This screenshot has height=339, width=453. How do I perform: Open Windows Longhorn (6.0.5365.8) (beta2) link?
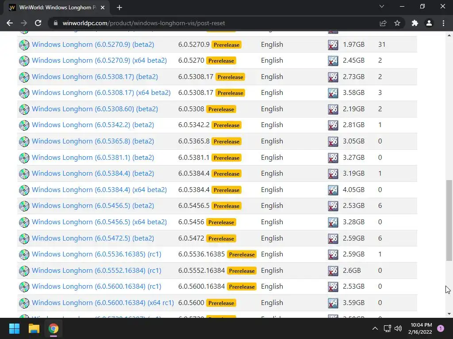coord(93,141)
